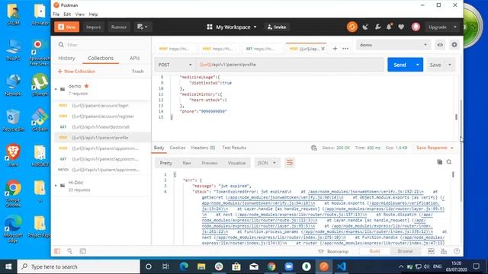This screenshot has width=488, height=274.
Task: Select the response Headers tab
Action: tap(203, 148)
